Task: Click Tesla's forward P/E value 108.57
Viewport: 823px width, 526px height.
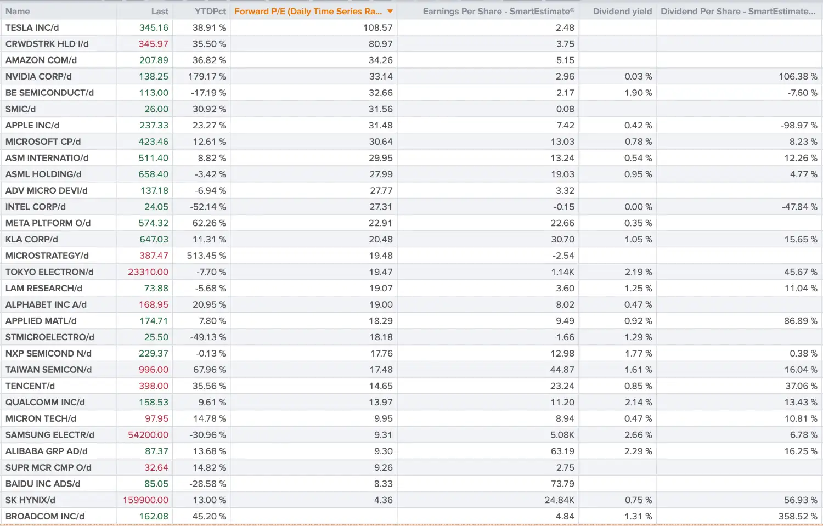Action: [x=378, y=27]
